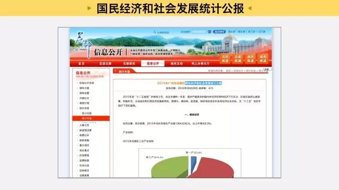The width and height of the screenshot is (339, 190).
Task: Open the 服务频道 orange channel tile
Action: click(263, 59)
